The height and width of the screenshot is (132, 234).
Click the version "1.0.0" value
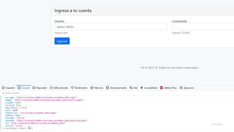coord(19,126)
